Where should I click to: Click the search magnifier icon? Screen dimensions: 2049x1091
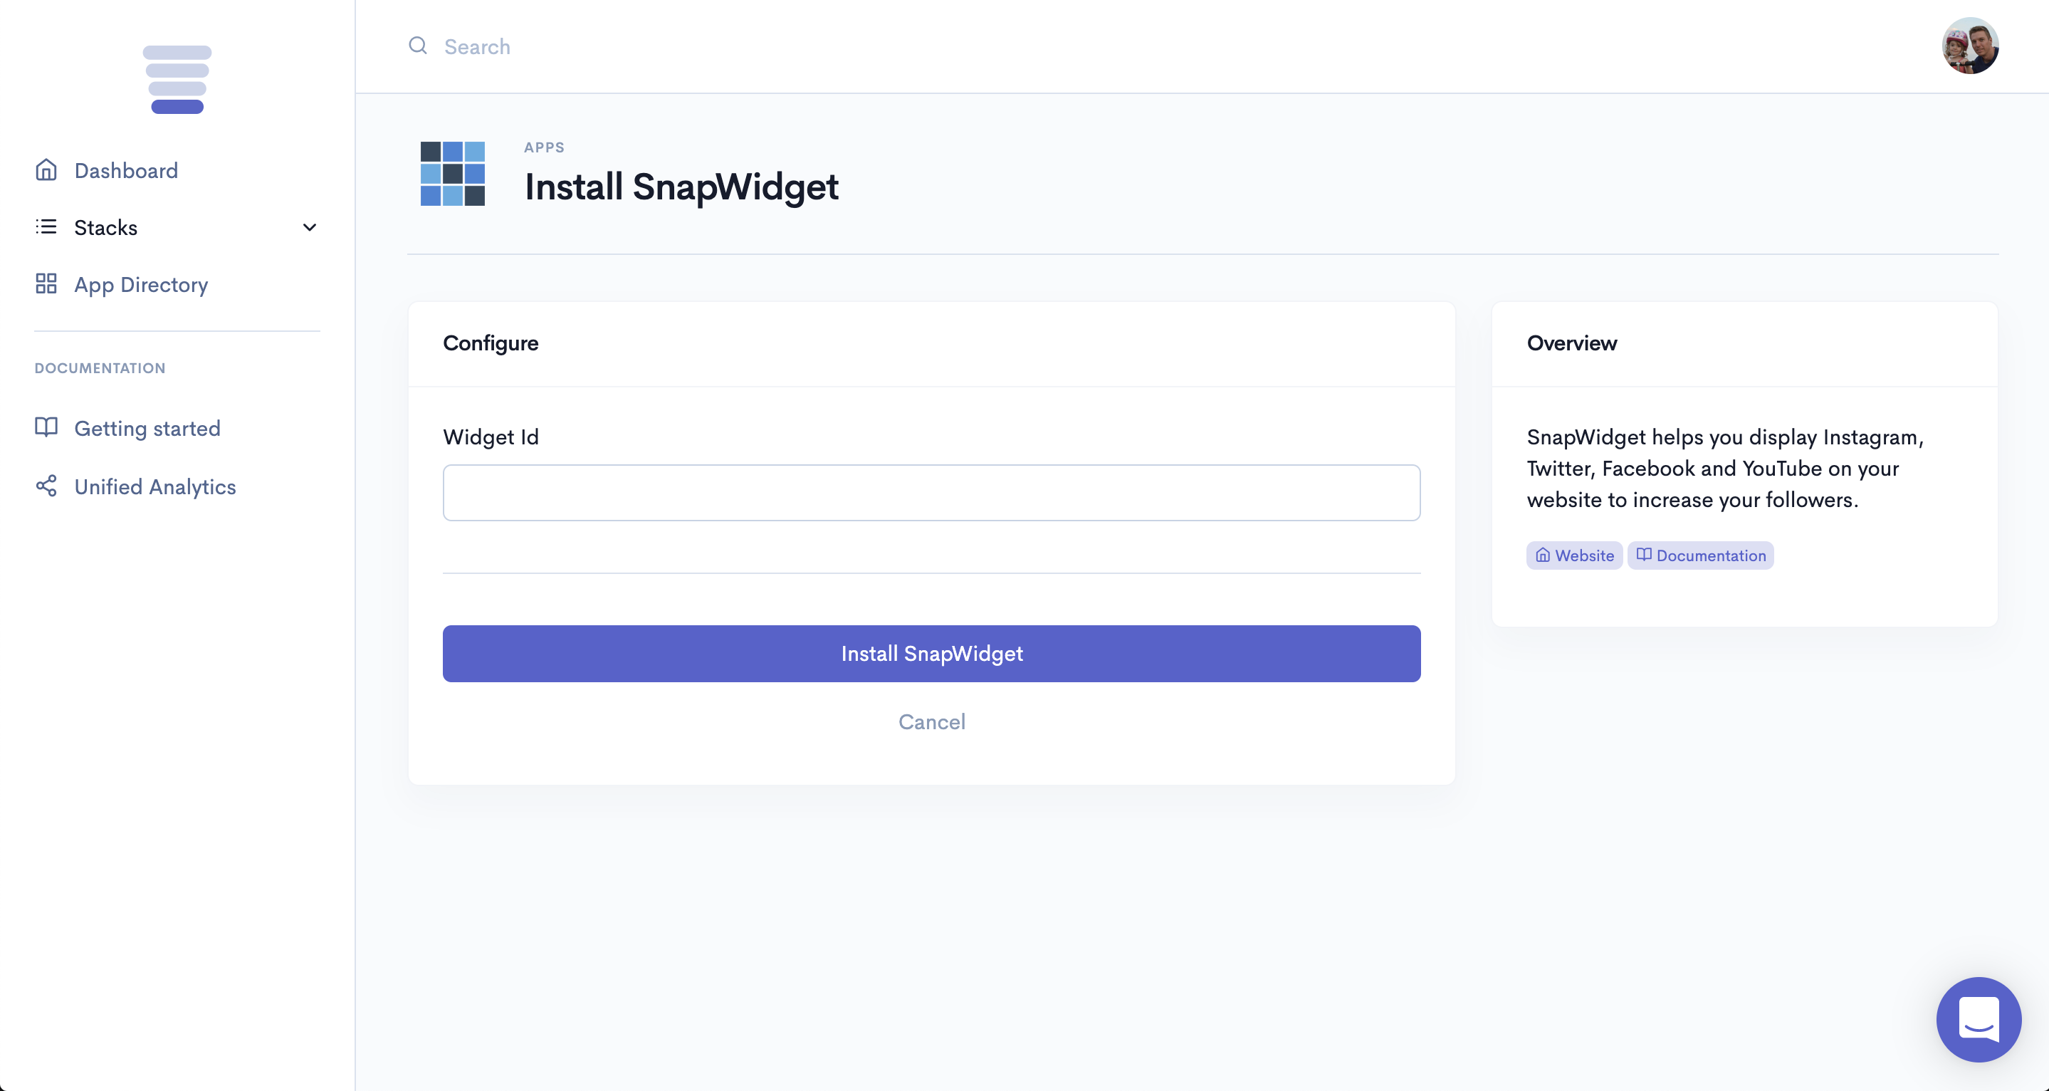tap(418, 46)
